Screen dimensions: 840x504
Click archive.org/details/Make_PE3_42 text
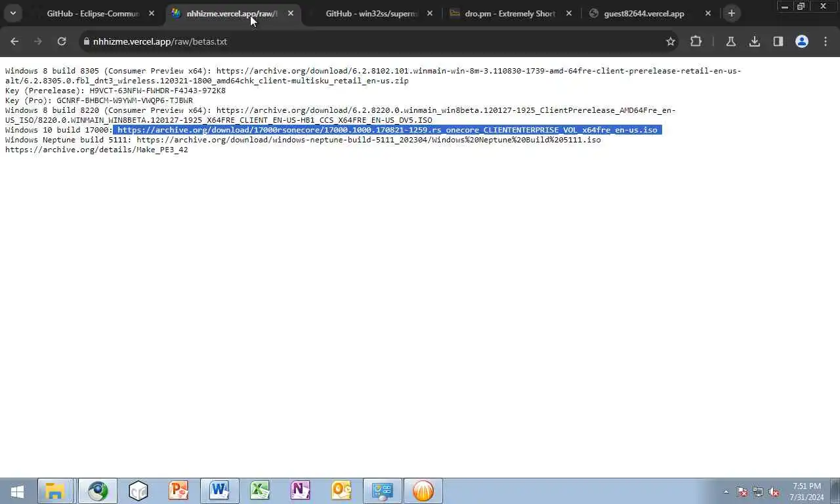(x=96, y=150)
